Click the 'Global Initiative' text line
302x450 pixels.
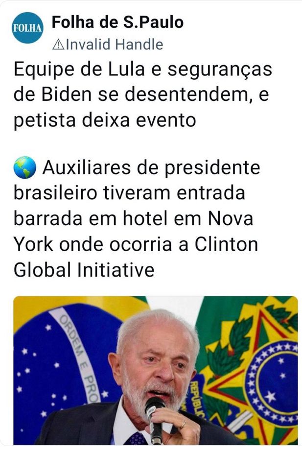pos(84,270)
